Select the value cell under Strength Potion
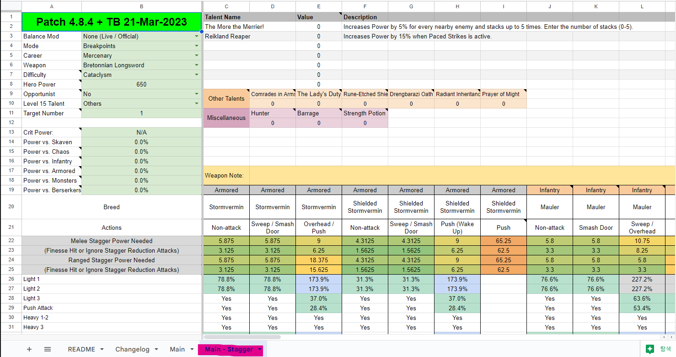 tap(365, 123)
